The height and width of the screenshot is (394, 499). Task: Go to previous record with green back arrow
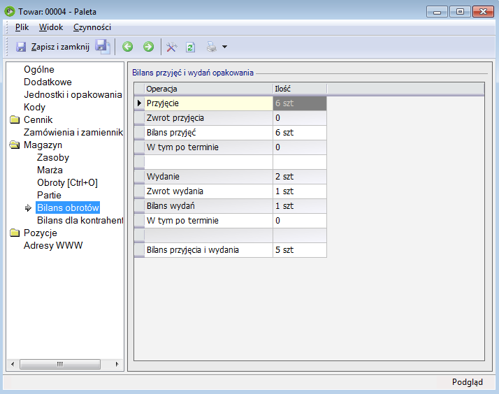click(128, 47)
